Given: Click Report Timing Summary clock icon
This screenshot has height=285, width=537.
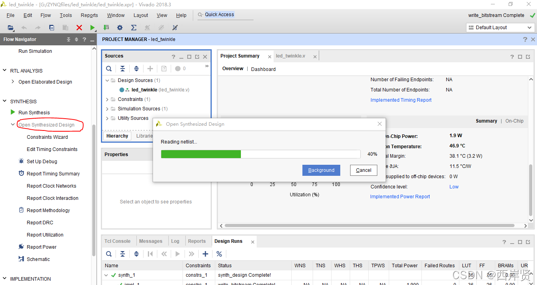Looking at the screenshot, I should 21,173.
